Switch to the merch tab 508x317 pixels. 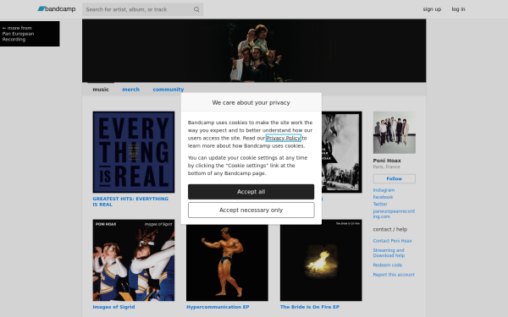pyautogui.click(x=131, y=90)
